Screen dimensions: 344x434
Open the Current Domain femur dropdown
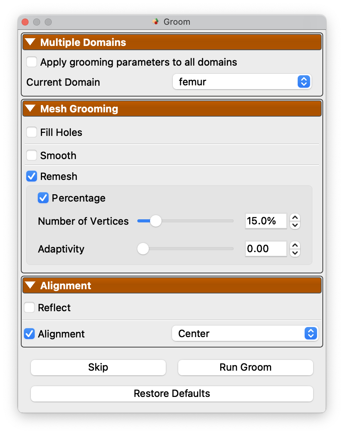coord(242,81)
